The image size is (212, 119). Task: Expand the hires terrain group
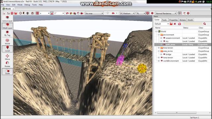(159, 48)
